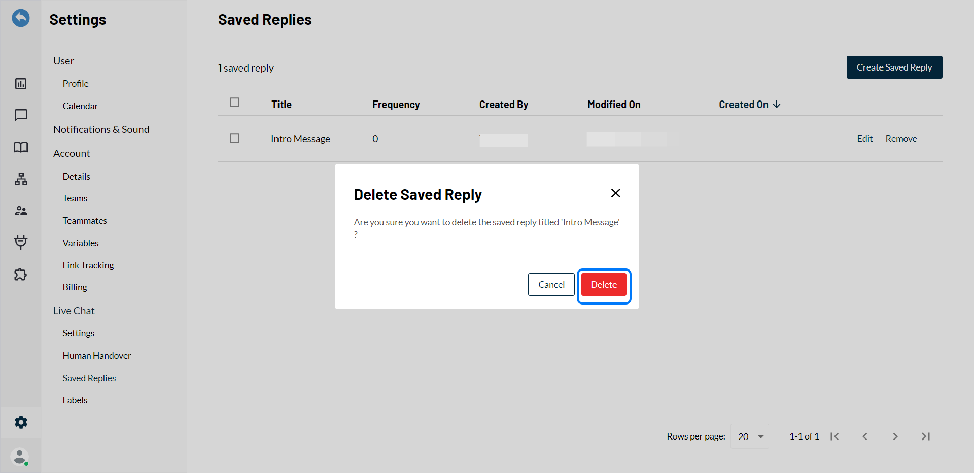Viewport: 974px width, 473px height.
Task: Check the Intro Message row checkbox
Action: (234, 139)
